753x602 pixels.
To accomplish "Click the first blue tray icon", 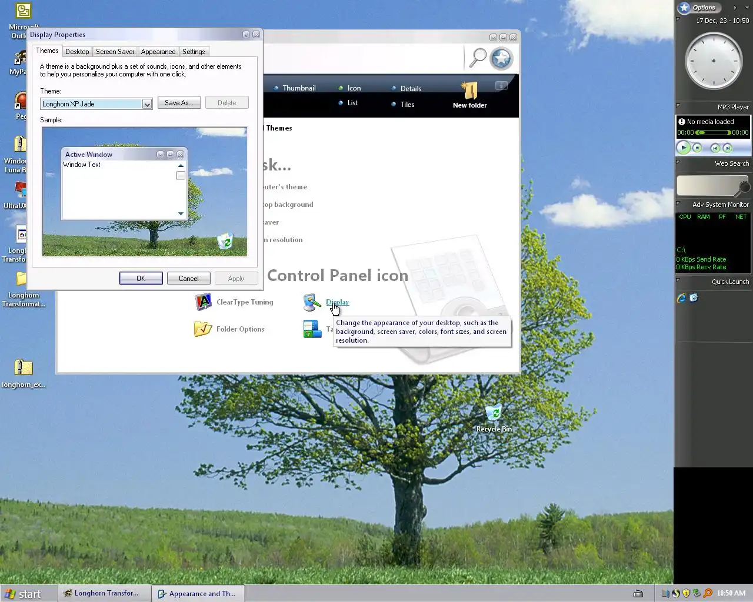I will click(666, 594).
